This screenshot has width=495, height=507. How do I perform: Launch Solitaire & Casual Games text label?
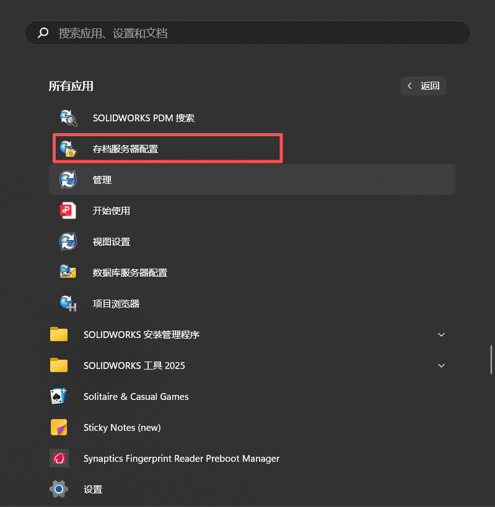pos(136,397)
